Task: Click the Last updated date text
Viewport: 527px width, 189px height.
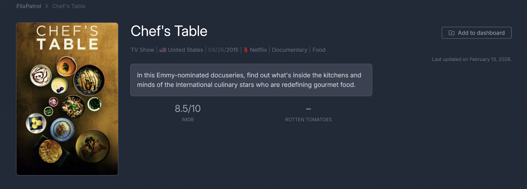Action: [x=471, y=59]
